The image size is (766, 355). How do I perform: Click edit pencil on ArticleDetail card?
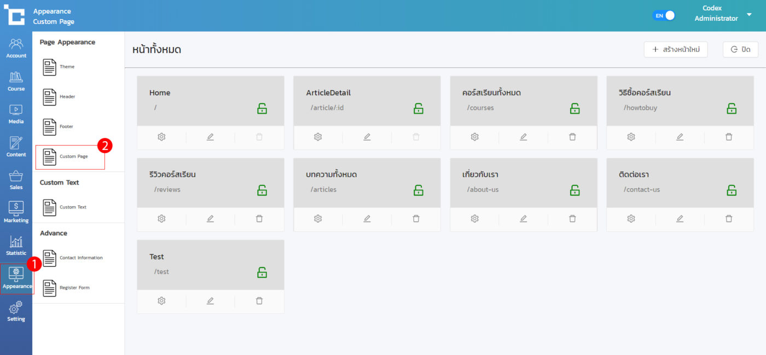point(367,137)
